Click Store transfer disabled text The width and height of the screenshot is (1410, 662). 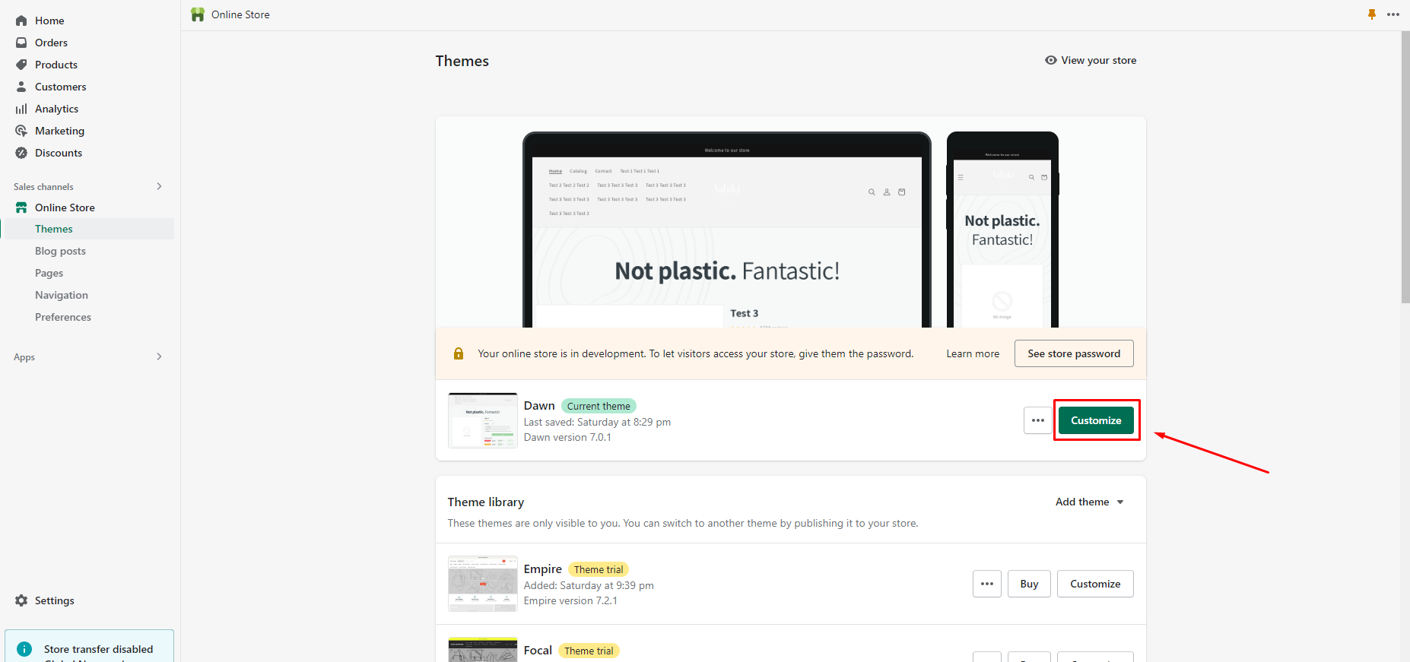(98, 649)
